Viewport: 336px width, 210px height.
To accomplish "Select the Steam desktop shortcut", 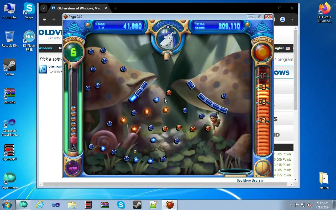I will 10,67.
